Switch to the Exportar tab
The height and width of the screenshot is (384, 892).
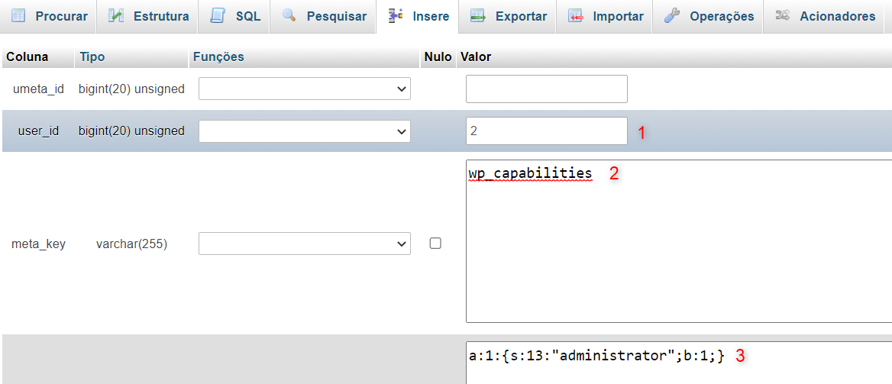pos(520,16)
